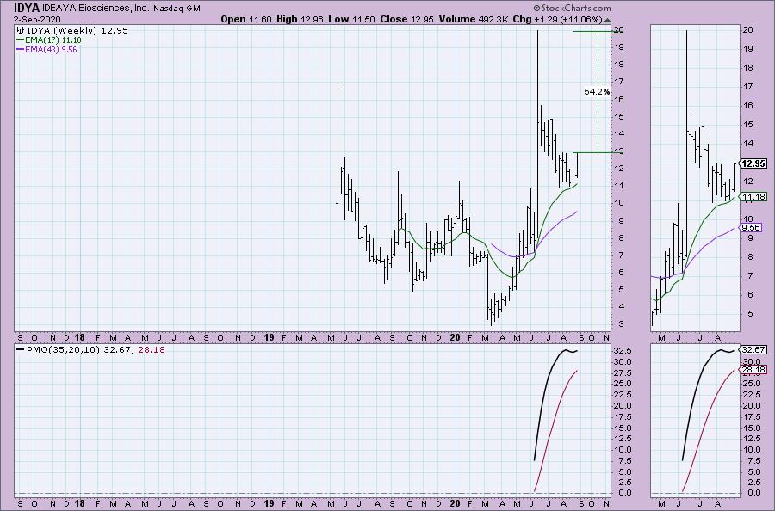Image resolution: width=775 pixels, height=511 pixels.
Task: Click the 54.2% price target annotation
Action: [x=597, y=91]
